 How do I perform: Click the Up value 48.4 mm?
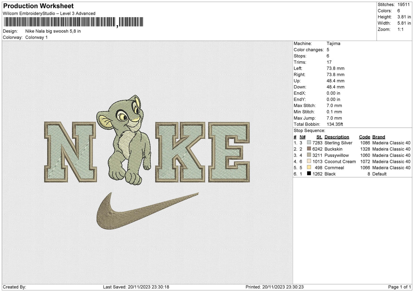click(x=335, y=81)
